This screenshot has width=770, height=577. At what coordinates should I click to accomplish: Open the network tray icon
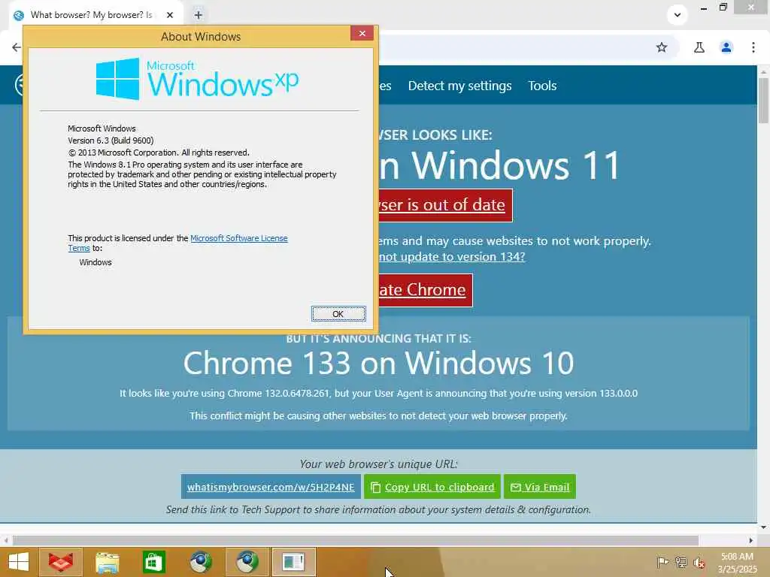(681, 562)
